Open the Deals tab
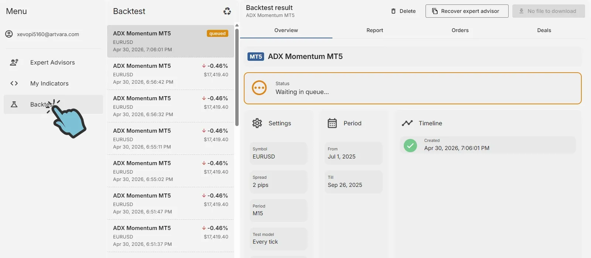Image resolution: width=591 pixels, height=258 pixels. click(544, 30)
